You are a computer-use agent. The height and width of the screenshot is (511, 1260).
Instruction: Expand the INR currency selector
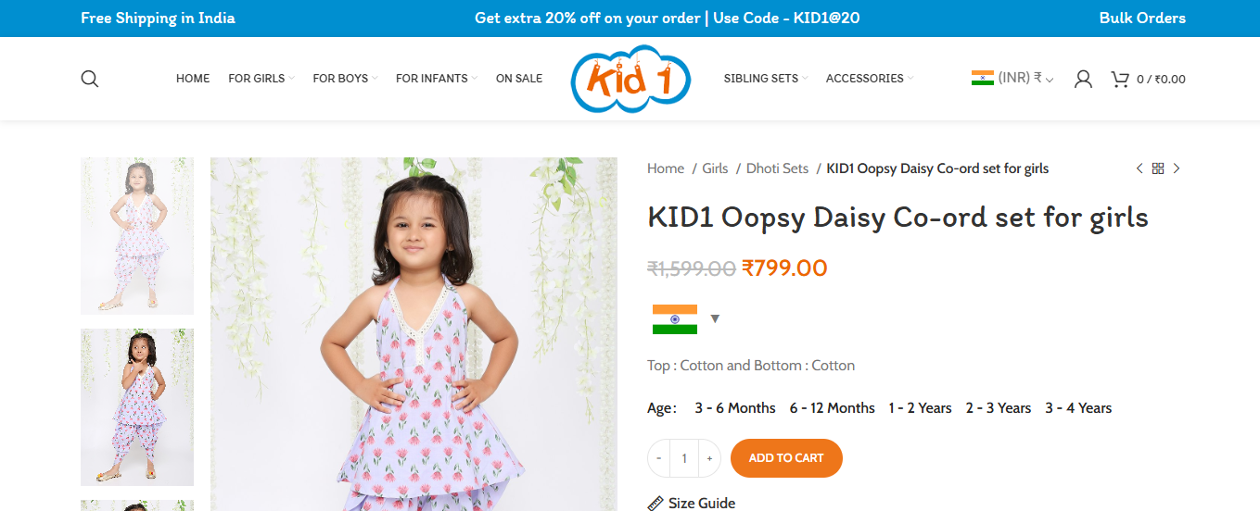point(1012,79)
